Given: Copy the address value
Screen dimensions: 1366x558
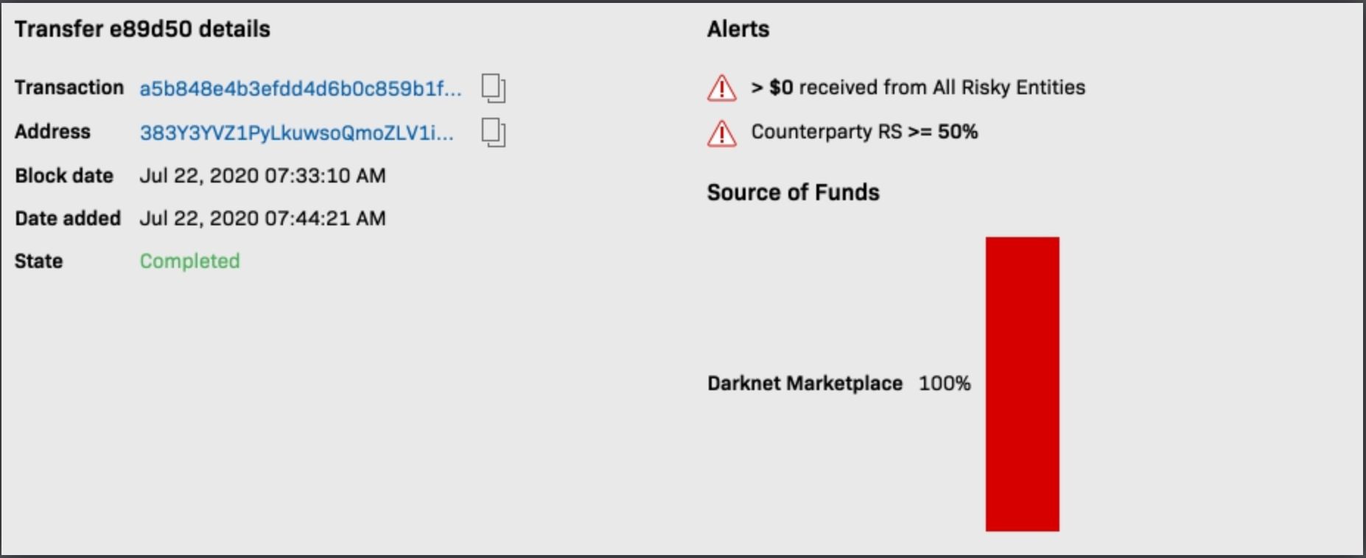Looking at the screenshot, I should coord(493,133).
